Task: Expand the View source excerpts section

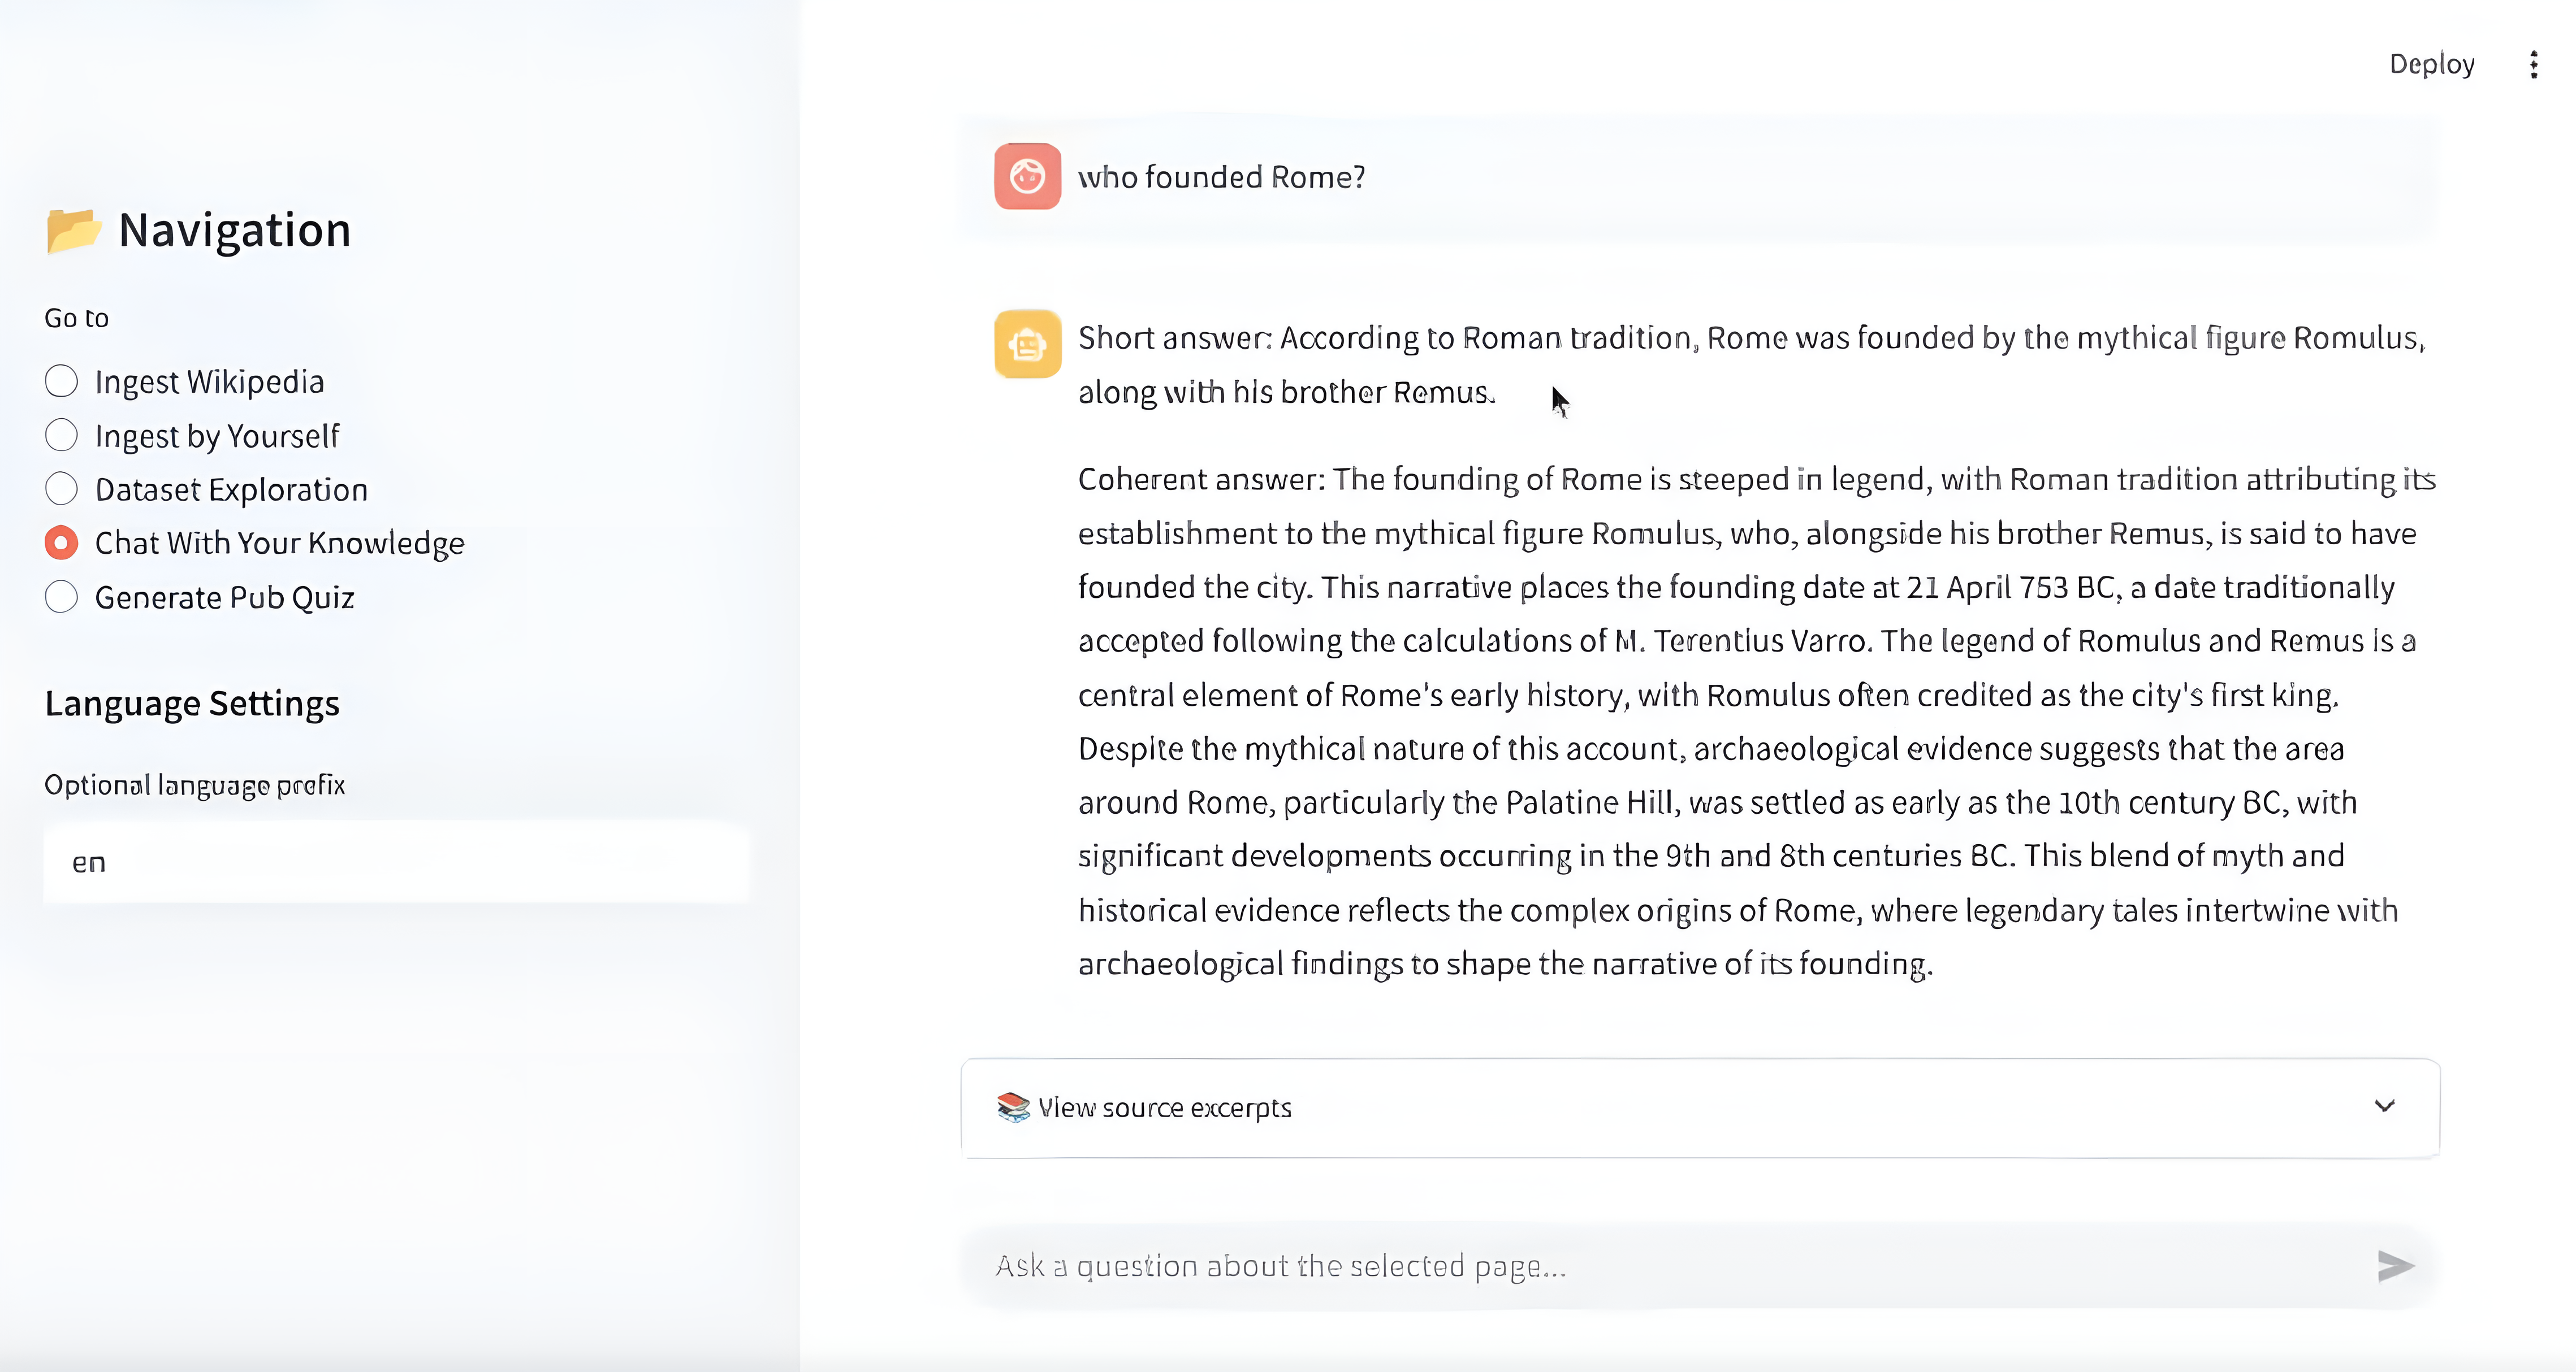Action: (x=1165, y=1107)
